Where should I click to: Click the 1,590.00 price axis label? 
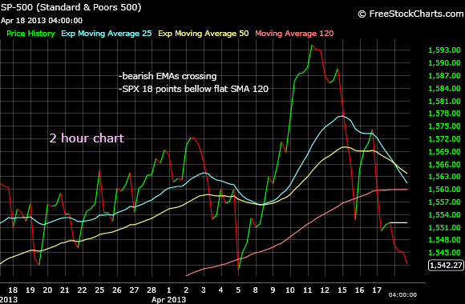pos(444,62)
